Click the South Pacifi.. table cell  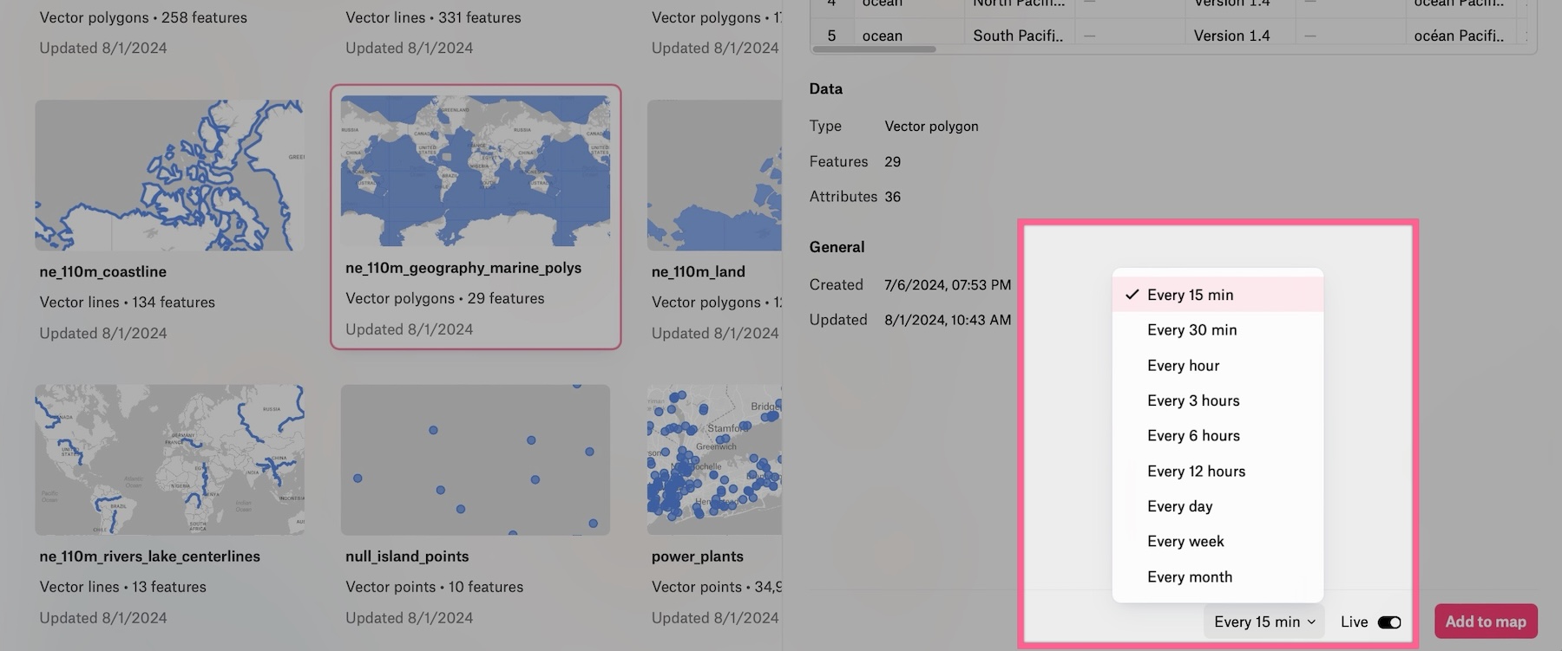coord(1019,36)
